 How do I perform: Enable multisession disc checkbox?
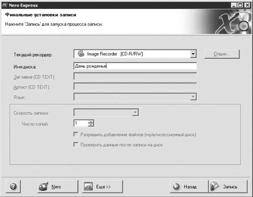pyautogui.click(x=75, y=134)
